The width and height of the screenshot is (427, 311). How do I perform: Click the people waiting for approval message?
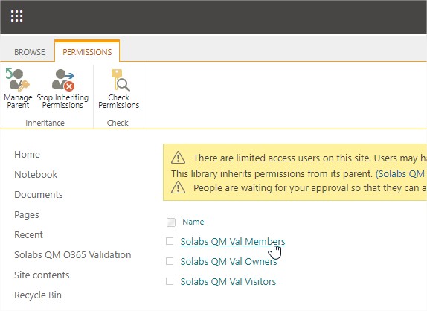310,188
